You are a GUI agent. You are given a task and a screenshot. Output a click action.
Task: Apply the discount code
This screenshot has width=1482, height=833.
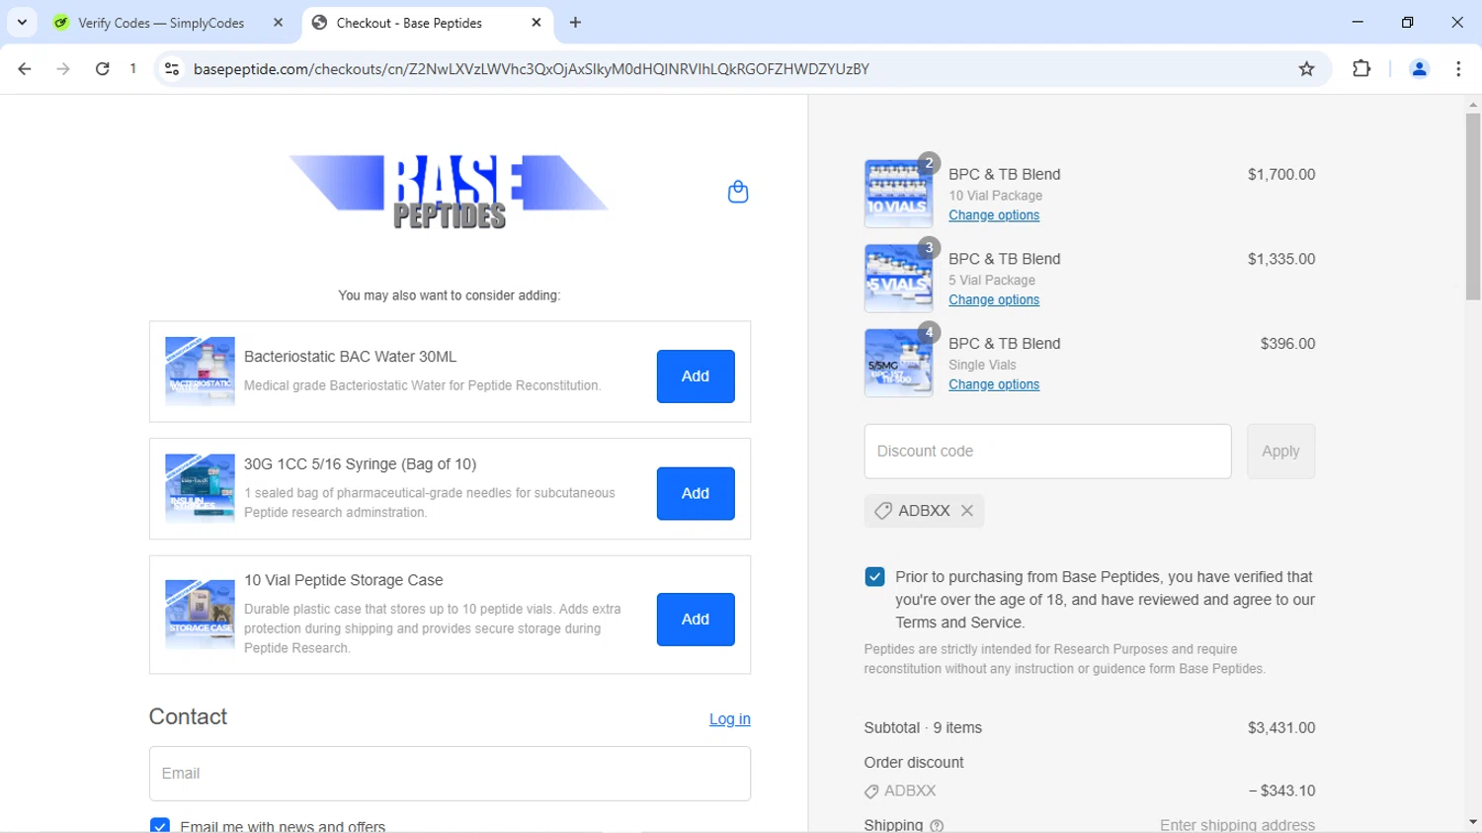1280,452
